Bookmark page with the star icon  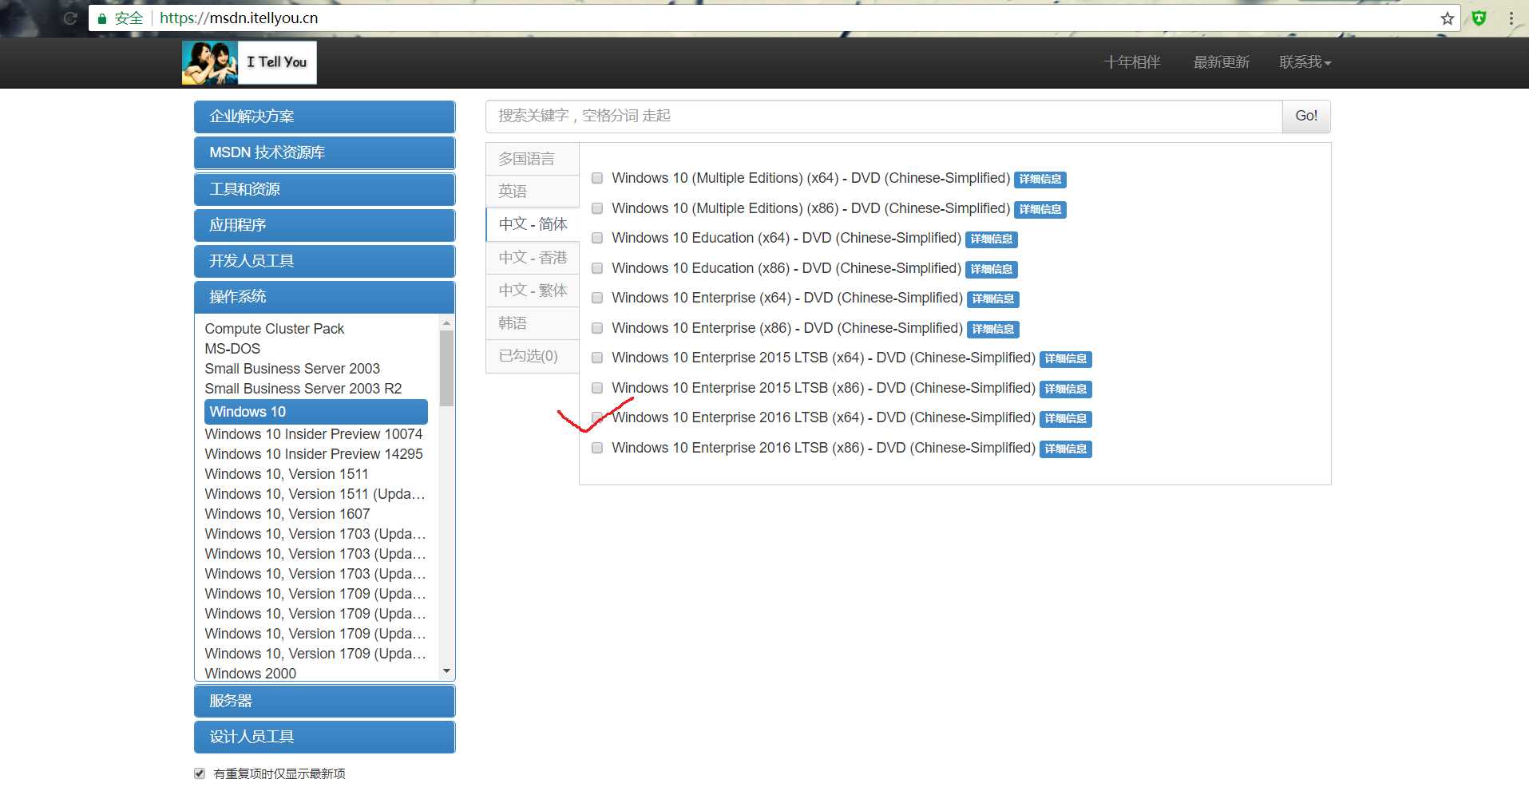(x=1447, y=18)
